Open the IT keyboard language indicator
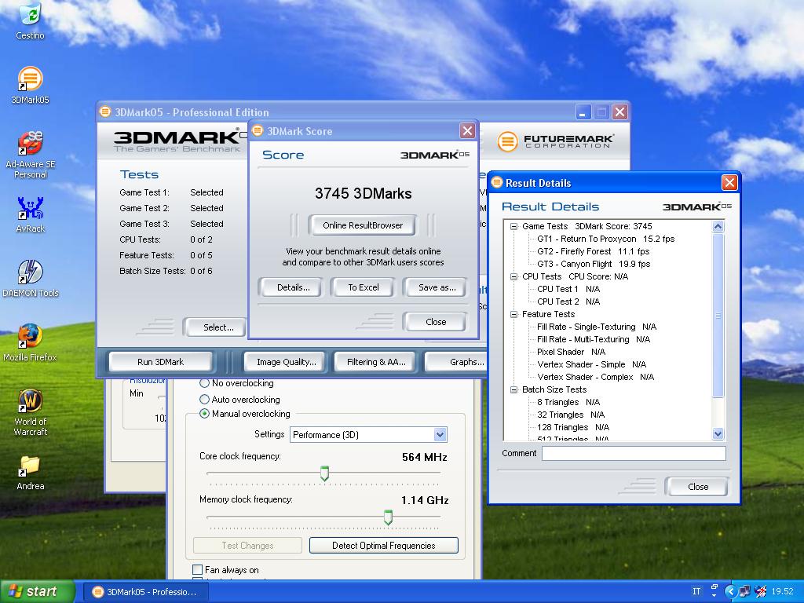 [696, 591]
